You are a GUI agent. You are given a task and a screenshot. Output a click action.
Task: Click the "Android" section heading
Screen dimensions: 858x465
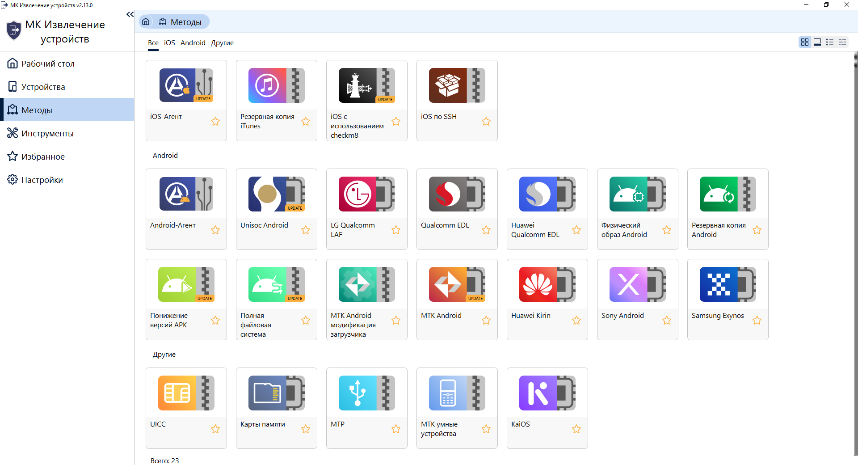coord(165,155)
